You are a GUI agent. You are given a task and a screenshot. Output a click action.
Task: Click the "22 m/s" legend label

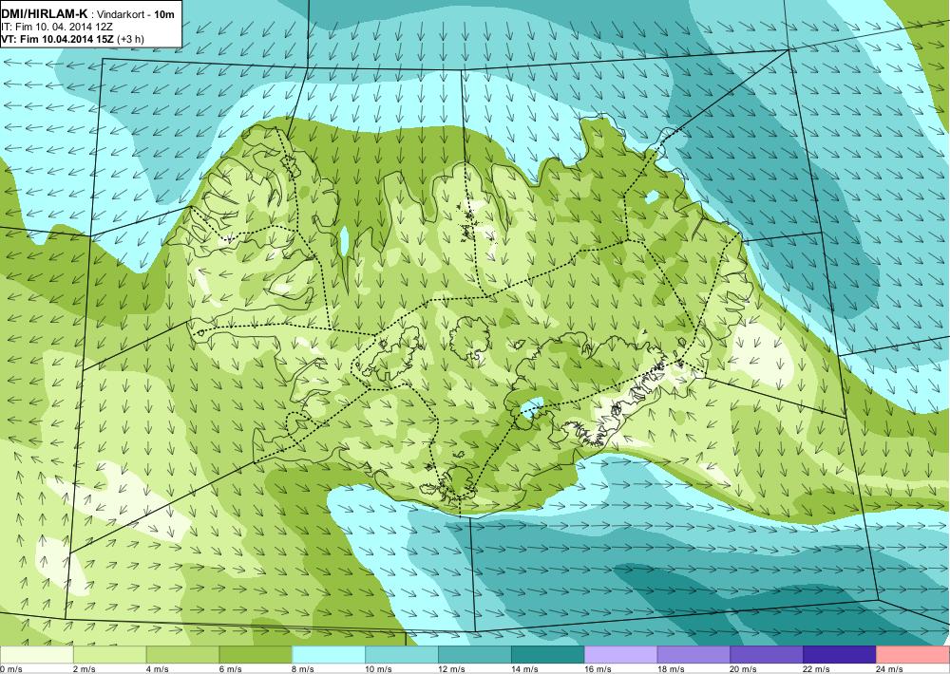817,669
